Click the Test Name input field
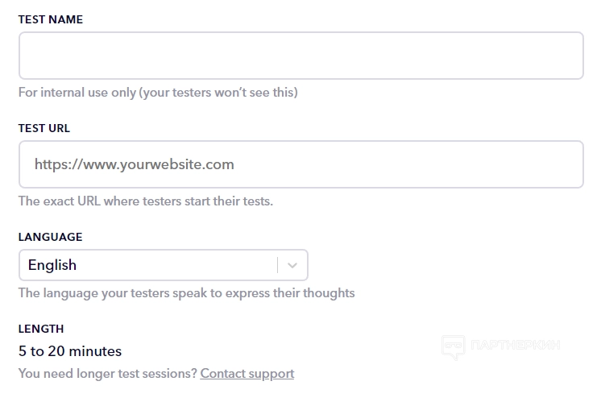 point(300,56)
